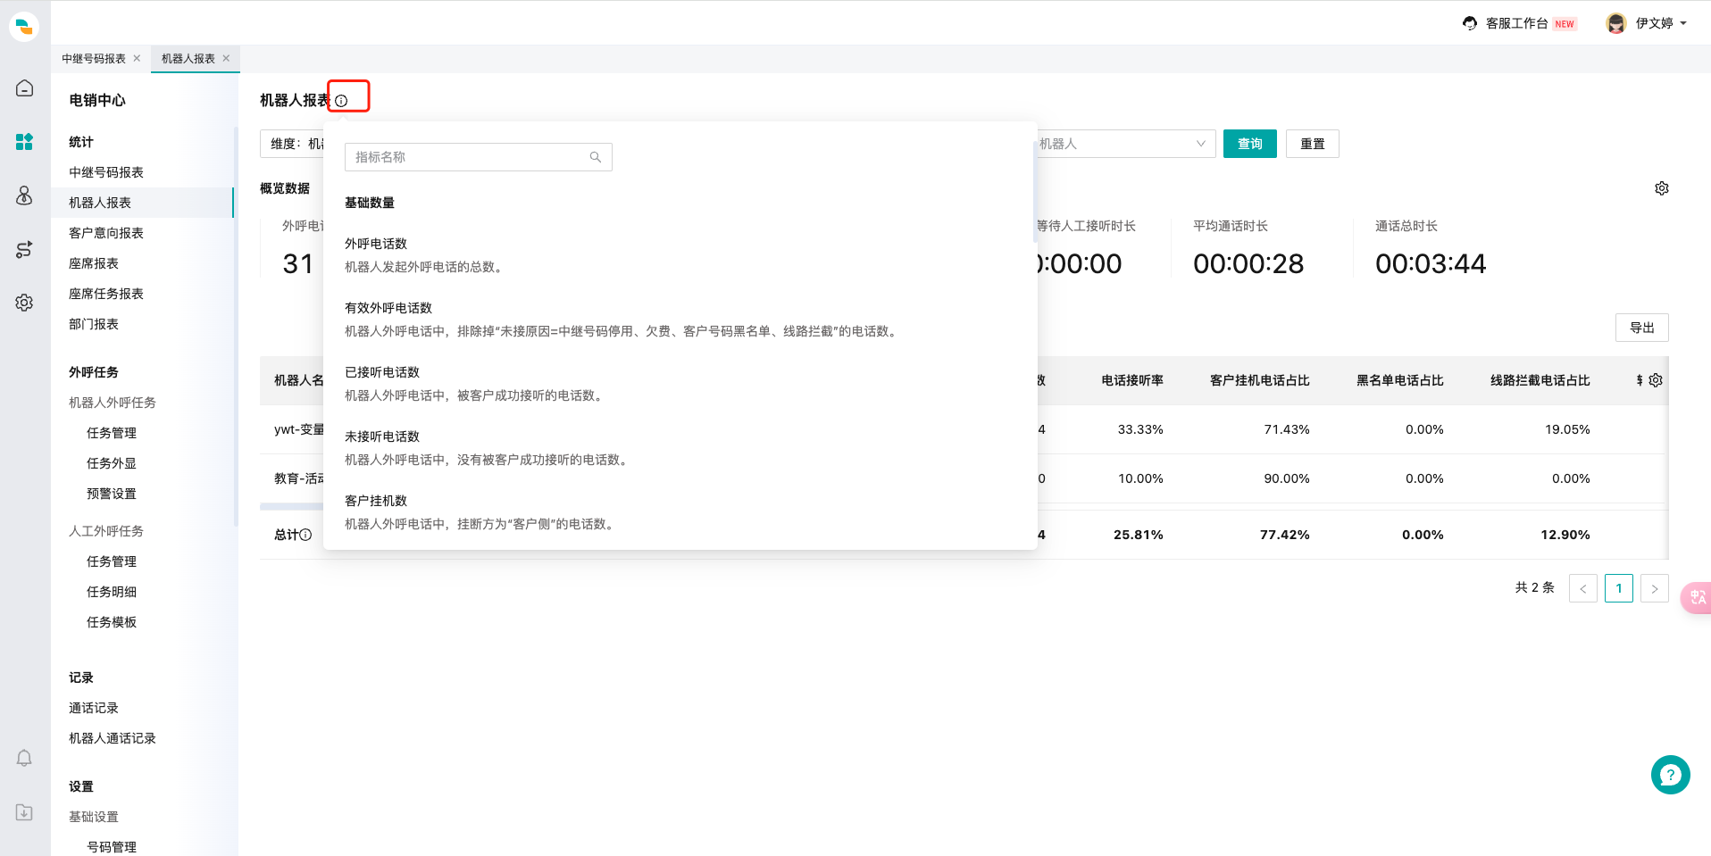Open 任务外显 in sidebar
Image resolution: width=1711 pixels, height=856 pixels.
[112, 463]
